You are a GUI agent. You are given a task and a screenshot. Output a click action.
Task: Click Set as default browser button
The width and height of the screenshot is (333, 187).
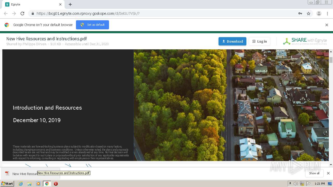pyautogui.click(x=92, y=25)
